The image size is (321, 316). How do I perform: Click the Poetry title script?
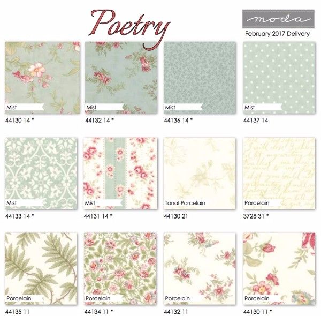click(130, 28)
